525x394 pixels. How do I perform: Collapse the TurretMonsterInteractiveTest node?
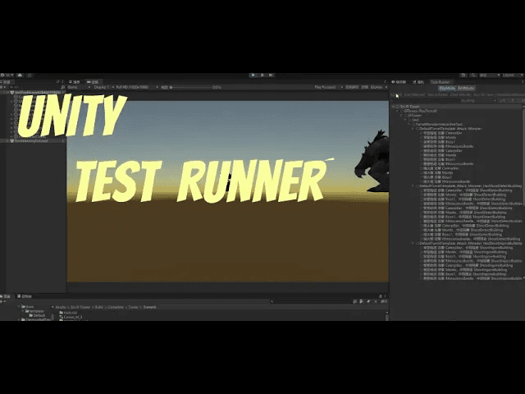point(409,124)
